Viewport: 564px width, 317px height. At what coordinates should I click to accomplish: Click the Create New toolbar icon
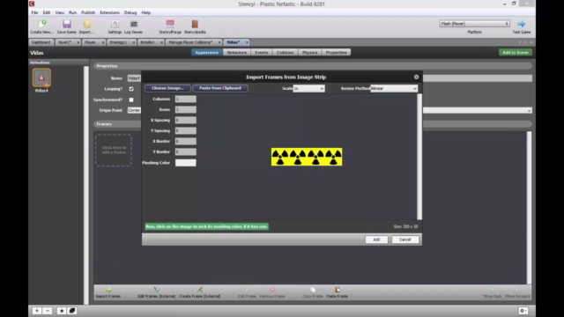tap(42, 25)
